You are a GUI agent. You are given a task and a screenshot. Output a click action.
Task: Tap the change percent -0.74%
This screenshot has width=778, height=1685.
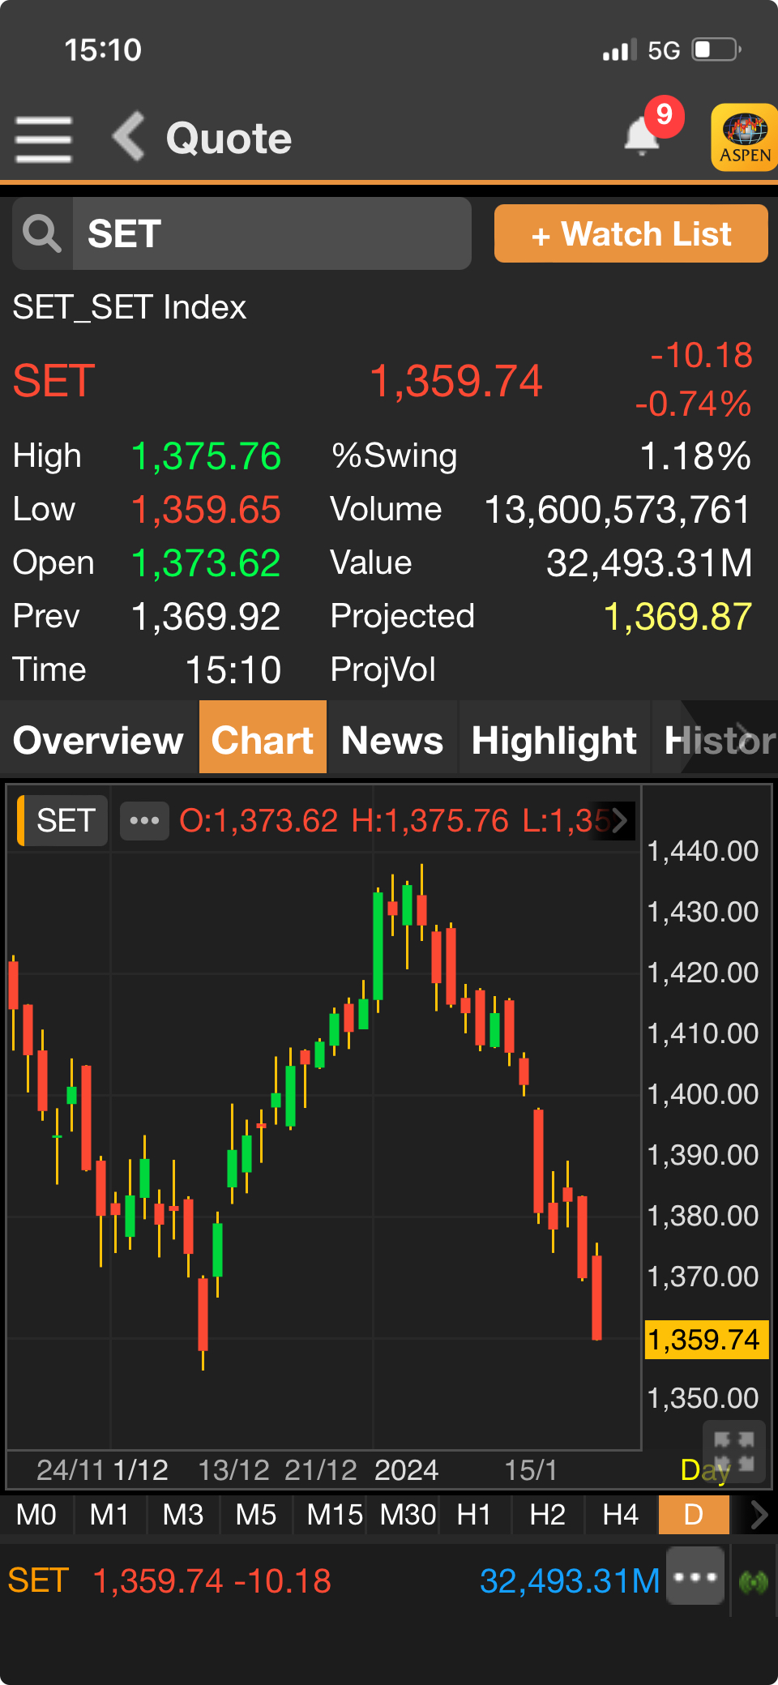(694, 404)
